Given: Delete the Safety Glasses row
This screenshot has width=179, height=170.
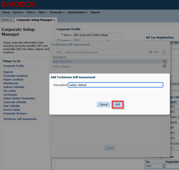Looking at the screenshot, I should coord(165,66).
